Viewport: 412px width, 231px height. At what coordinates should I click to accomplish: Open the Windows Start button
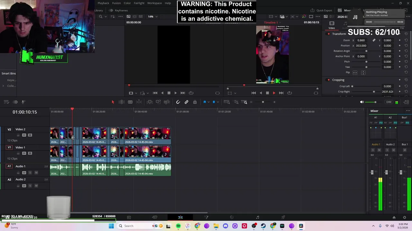point(111,226)
